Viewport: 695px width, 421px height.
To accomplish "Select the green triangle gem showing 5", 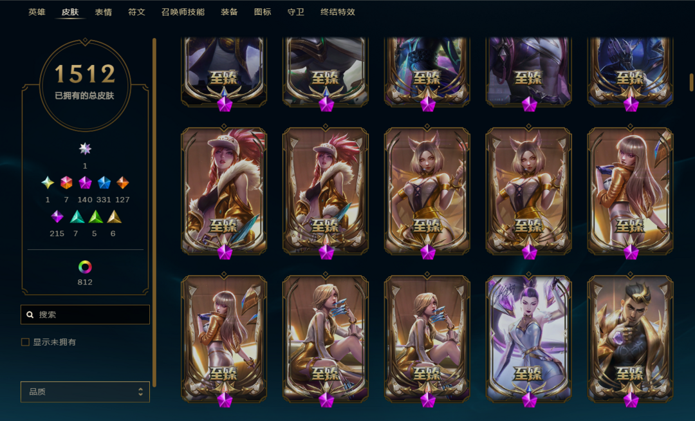I will (x=96, y=217).
